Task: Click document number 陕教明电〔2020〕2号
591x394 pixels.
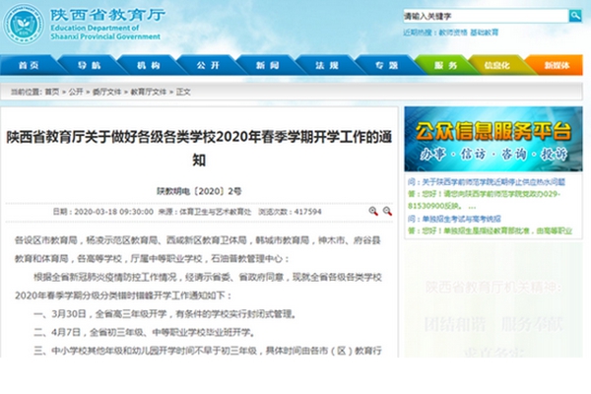Action: point(199,191)
